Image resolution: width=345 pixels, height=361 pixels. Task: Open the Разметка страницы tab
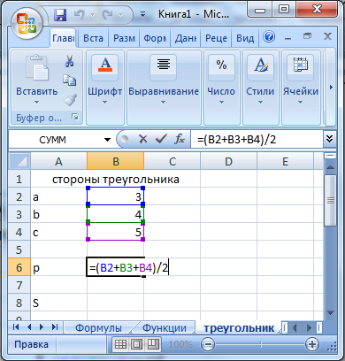[124, 38]
